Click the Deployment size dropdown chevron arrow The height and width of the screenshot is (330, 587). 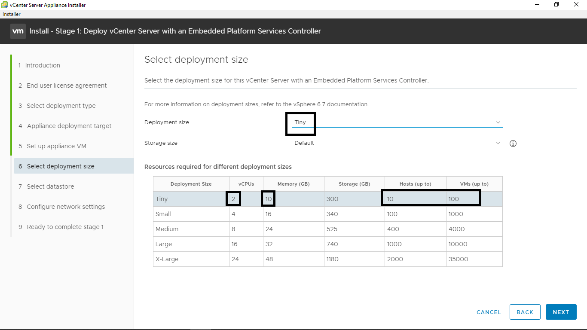click(498, 122)
